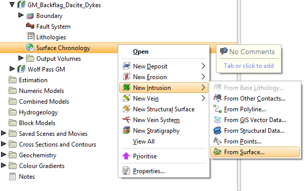Click the From GIS Vector Data icon
305x191 pixels.
(x=217, y=120)
